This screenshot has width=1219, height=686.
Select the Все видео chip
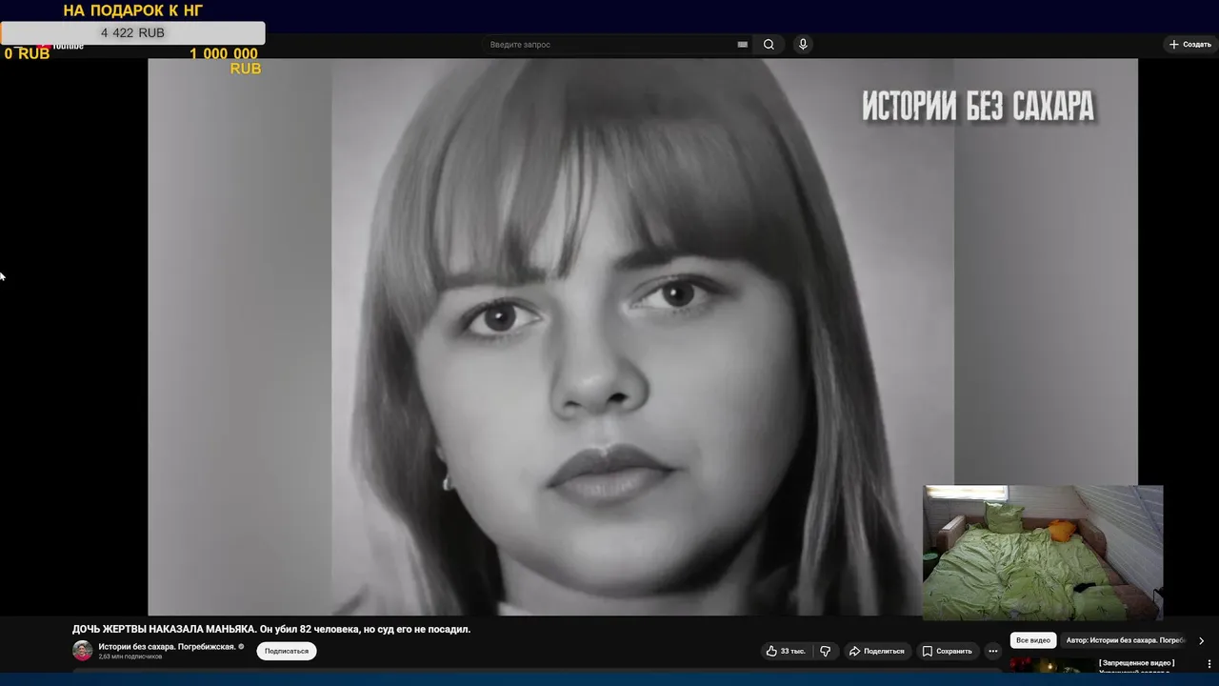coord(1033,640)
